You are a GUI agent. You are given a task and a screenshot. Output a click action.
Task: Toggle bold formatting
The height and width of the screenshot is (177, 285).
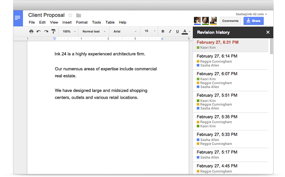tap(163, 32)
